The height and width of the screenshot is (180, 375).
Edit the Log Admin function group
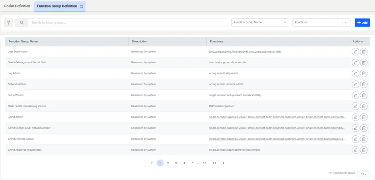(356, 74)
